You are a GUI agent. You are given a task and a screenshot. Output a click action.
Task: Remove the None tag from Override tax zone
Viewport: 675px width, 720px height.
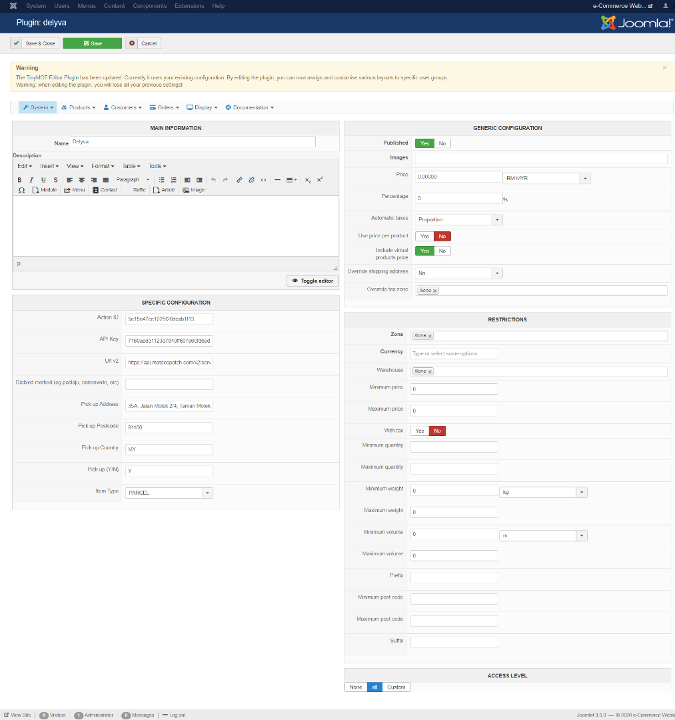pos(435,291)
